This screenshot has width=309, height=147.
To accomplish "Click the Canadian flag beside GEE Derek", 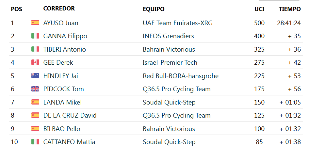I will (35, 62).
